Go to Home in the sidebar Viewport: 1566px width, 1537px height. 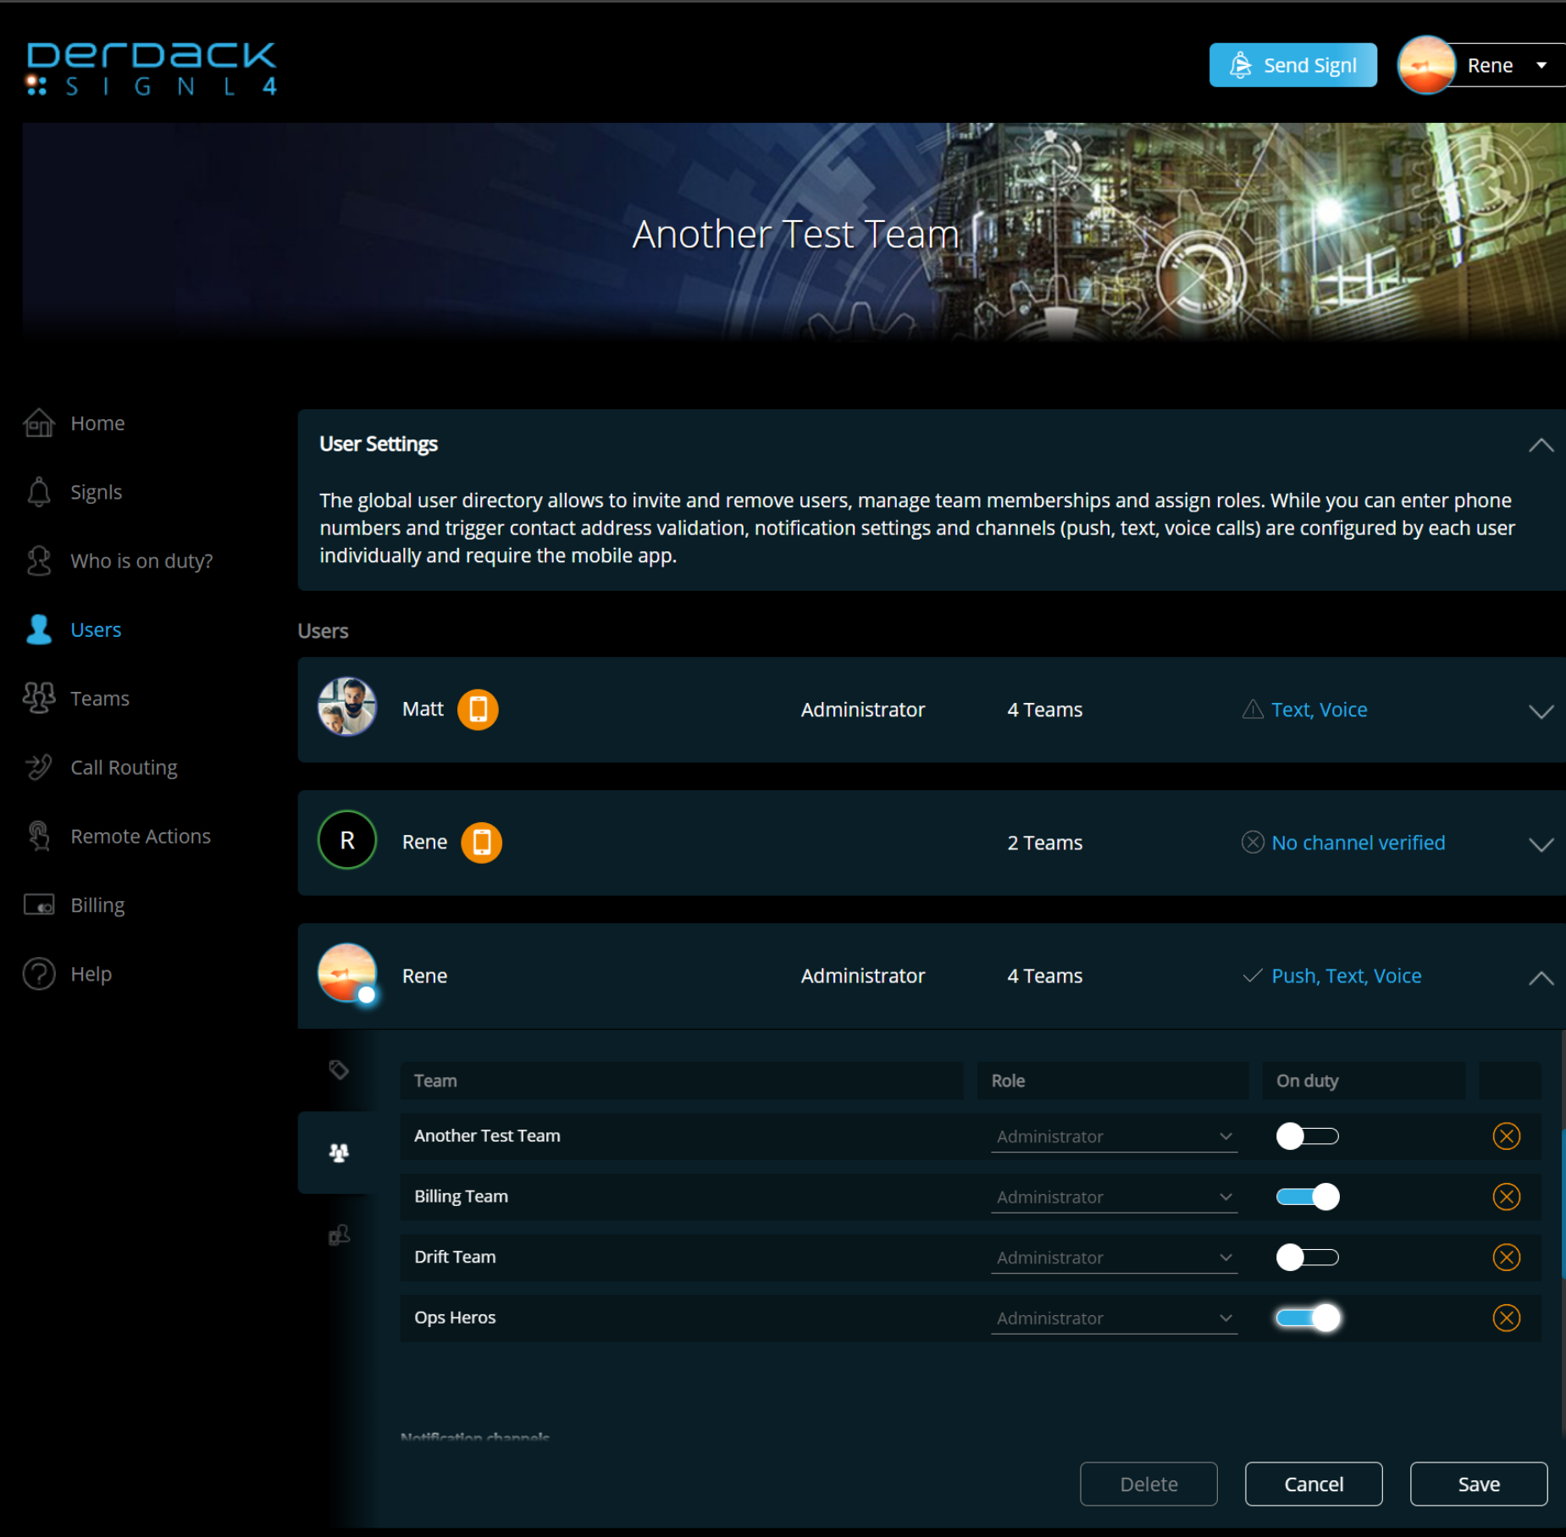pyautogui.click(x=97, y=423)
